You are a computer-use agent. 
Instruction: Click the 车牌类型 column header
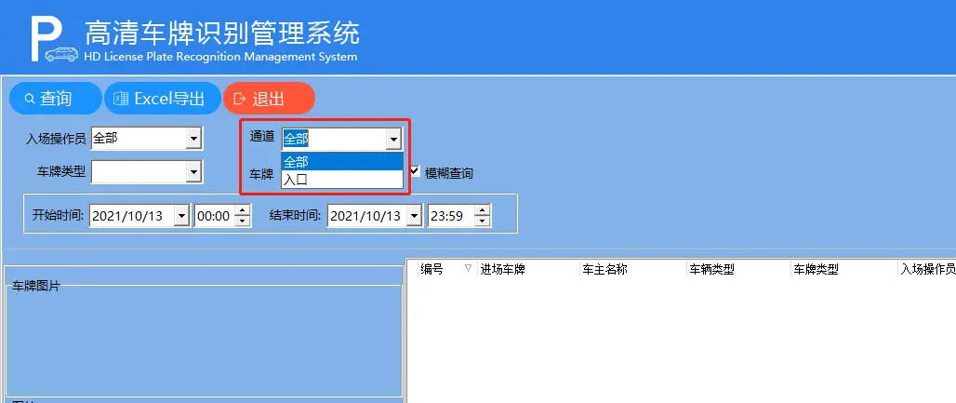tap(843, 269)
